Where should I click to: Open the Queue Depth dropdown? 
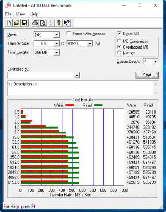[155, 61]
